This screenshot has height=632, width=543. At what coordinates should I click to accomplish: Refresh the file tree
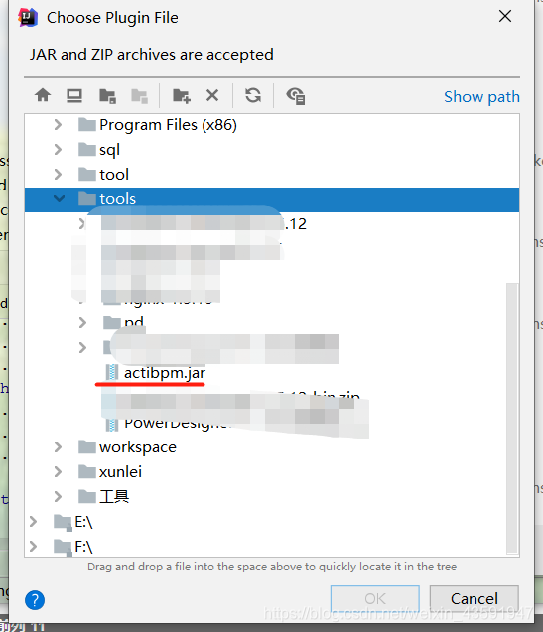(253, 96)
